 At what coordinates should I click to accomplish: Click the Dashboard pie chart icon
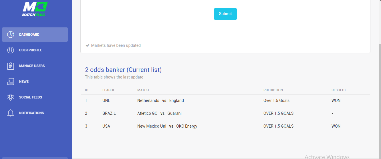click(11, 35)
